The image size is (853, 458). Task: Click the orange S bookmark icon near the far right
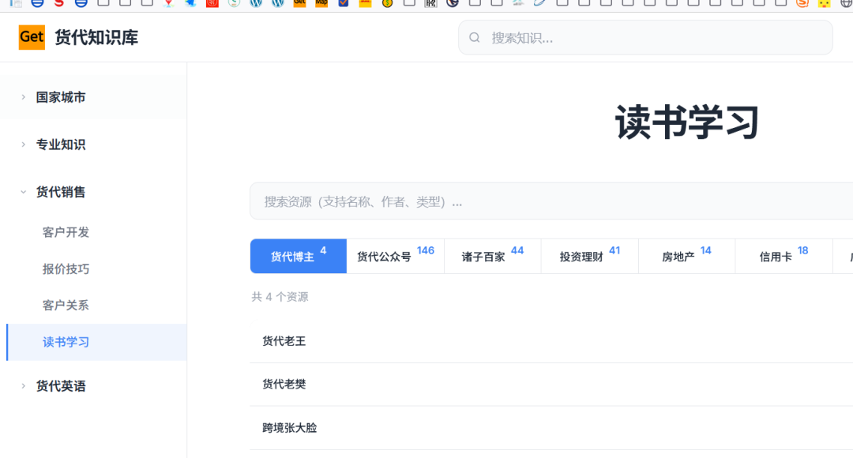[x=802, y=5]
